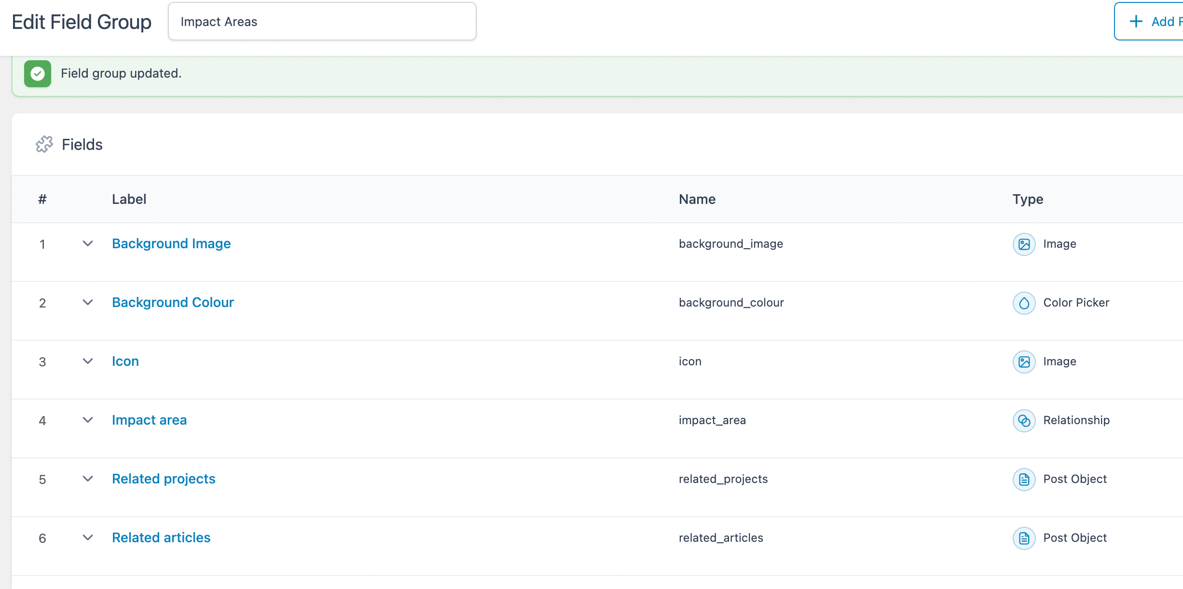Image resolution: width=1183 pixels, height=589 pixels.
Task: Toggle open the Related projects row
Action: click(87, 479)
